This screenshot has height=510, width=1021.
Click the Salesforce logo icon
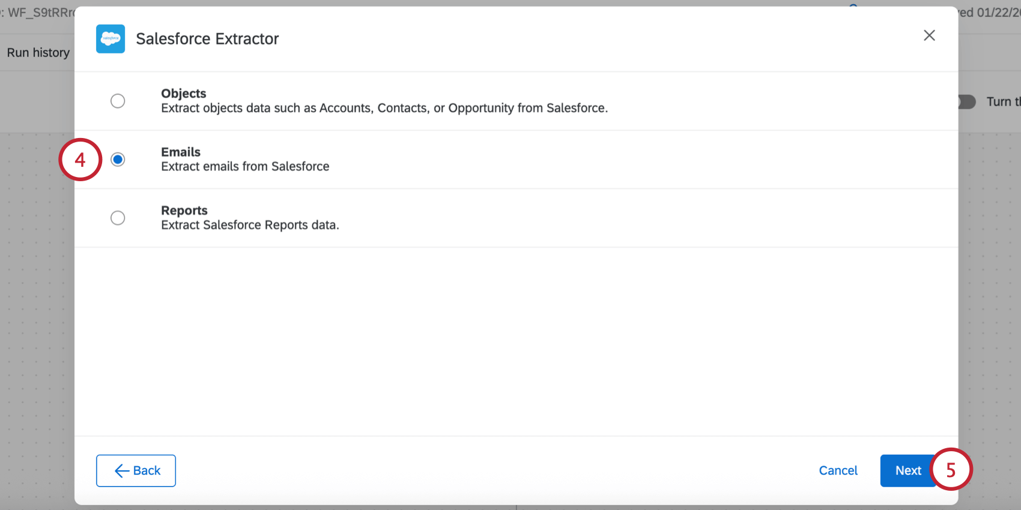coord(110,38)
